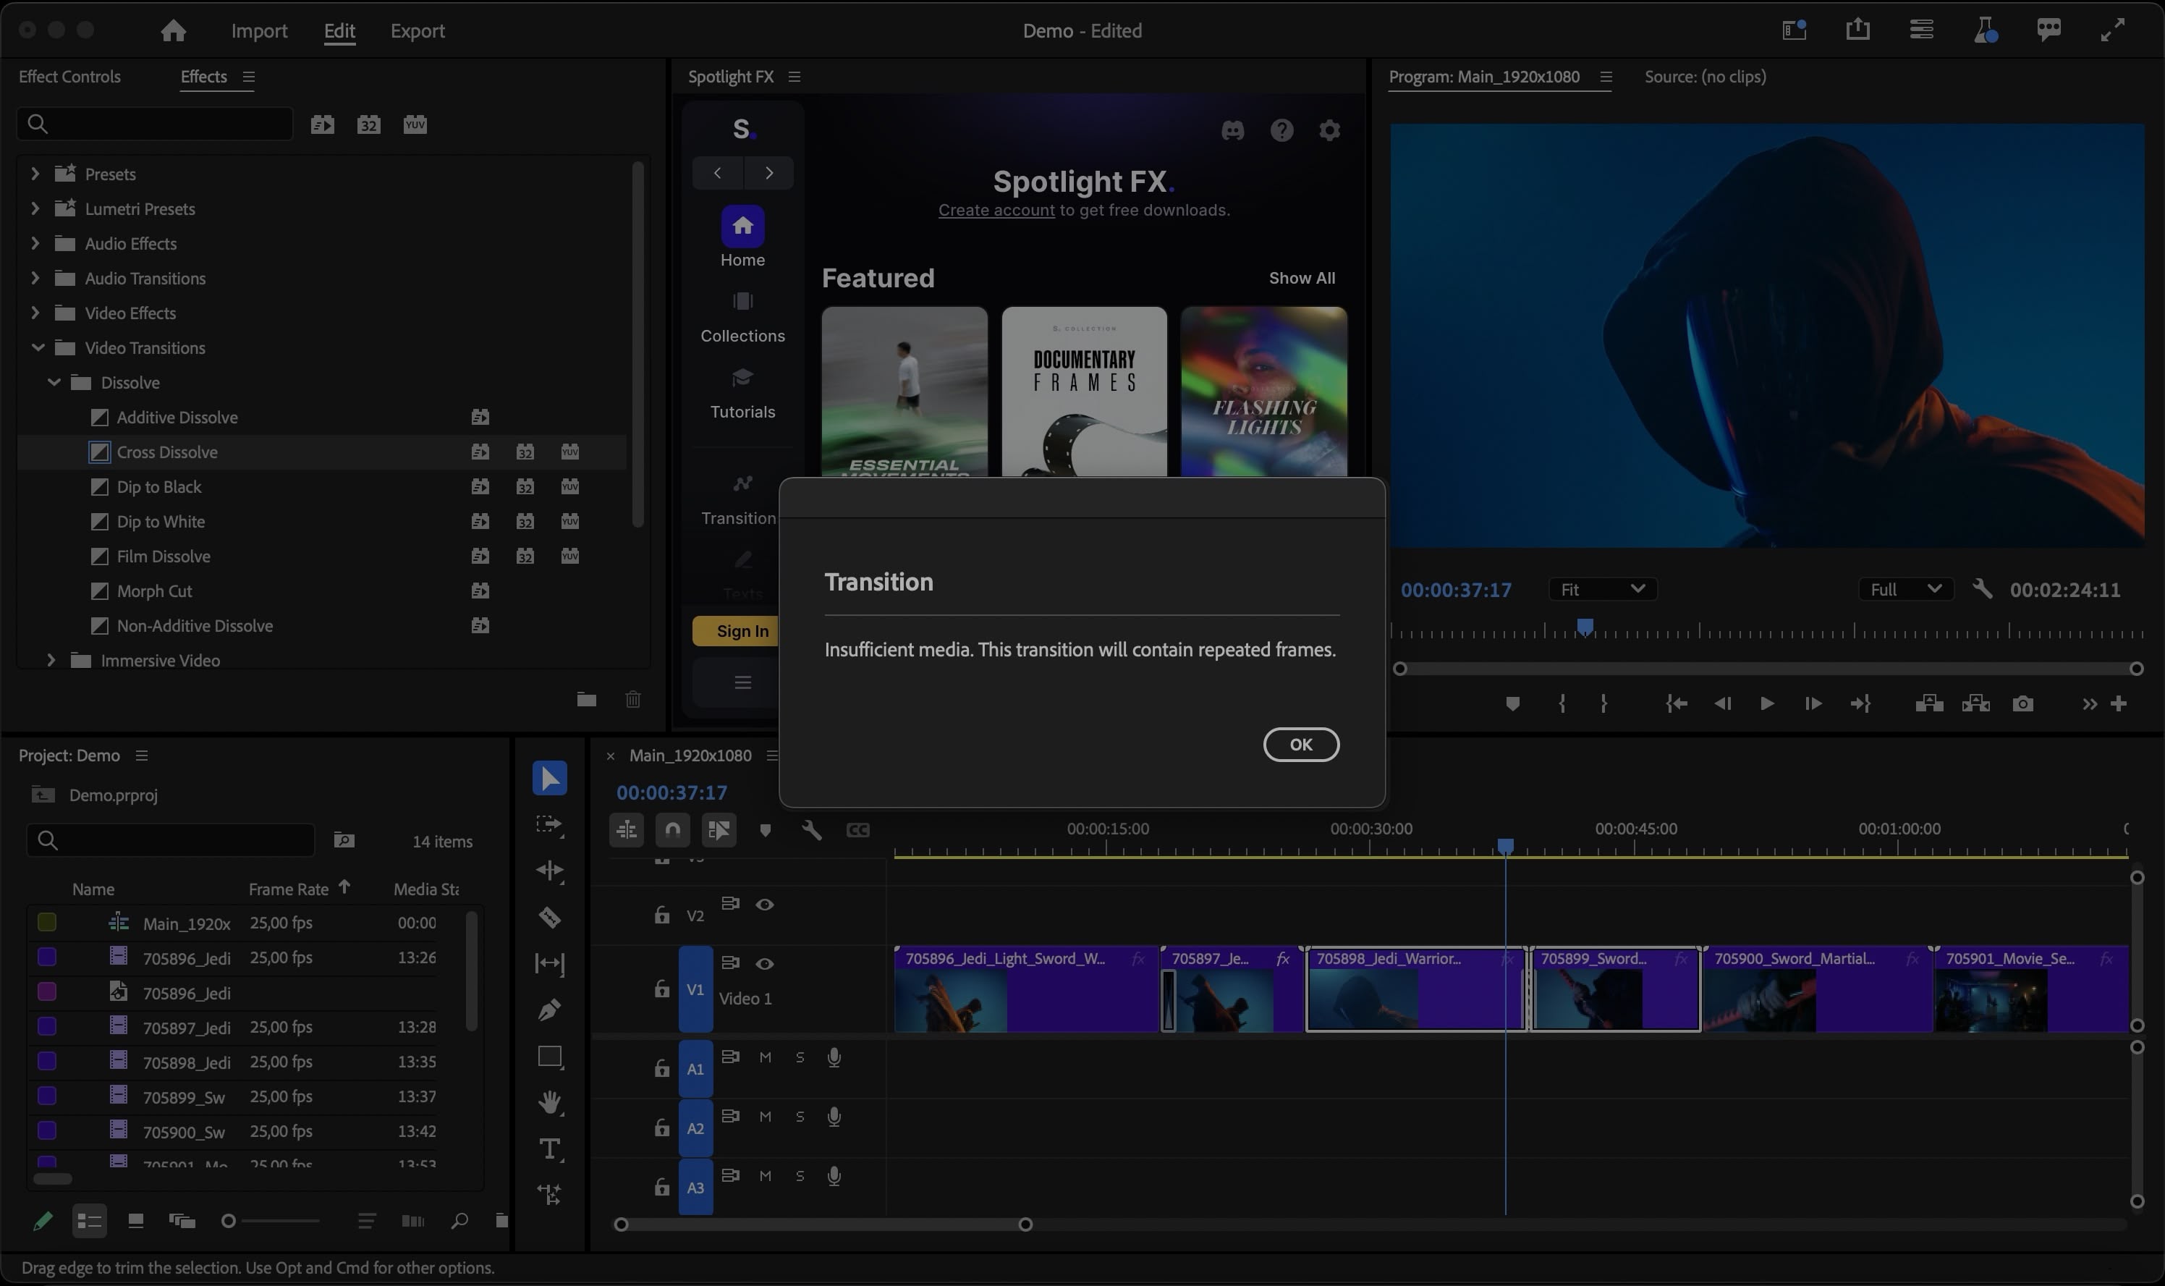Image resolution: width=2165 pixels, height=1286 pixels.
Task: Click Create account link in Spotlight FX
Action: 996,211
